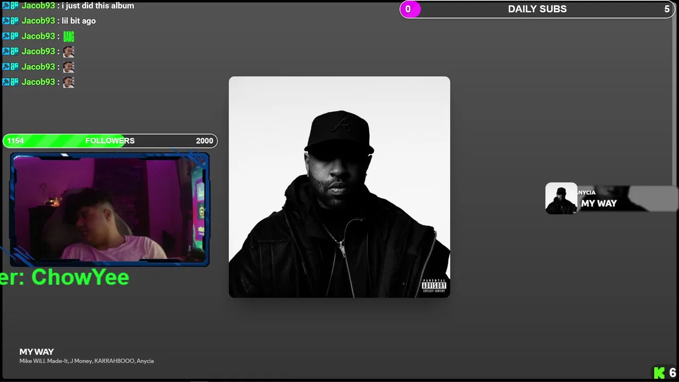Click the Kick logo beside the viewer count
This screenshot has width=679, height=382.
tap(659, 372)
